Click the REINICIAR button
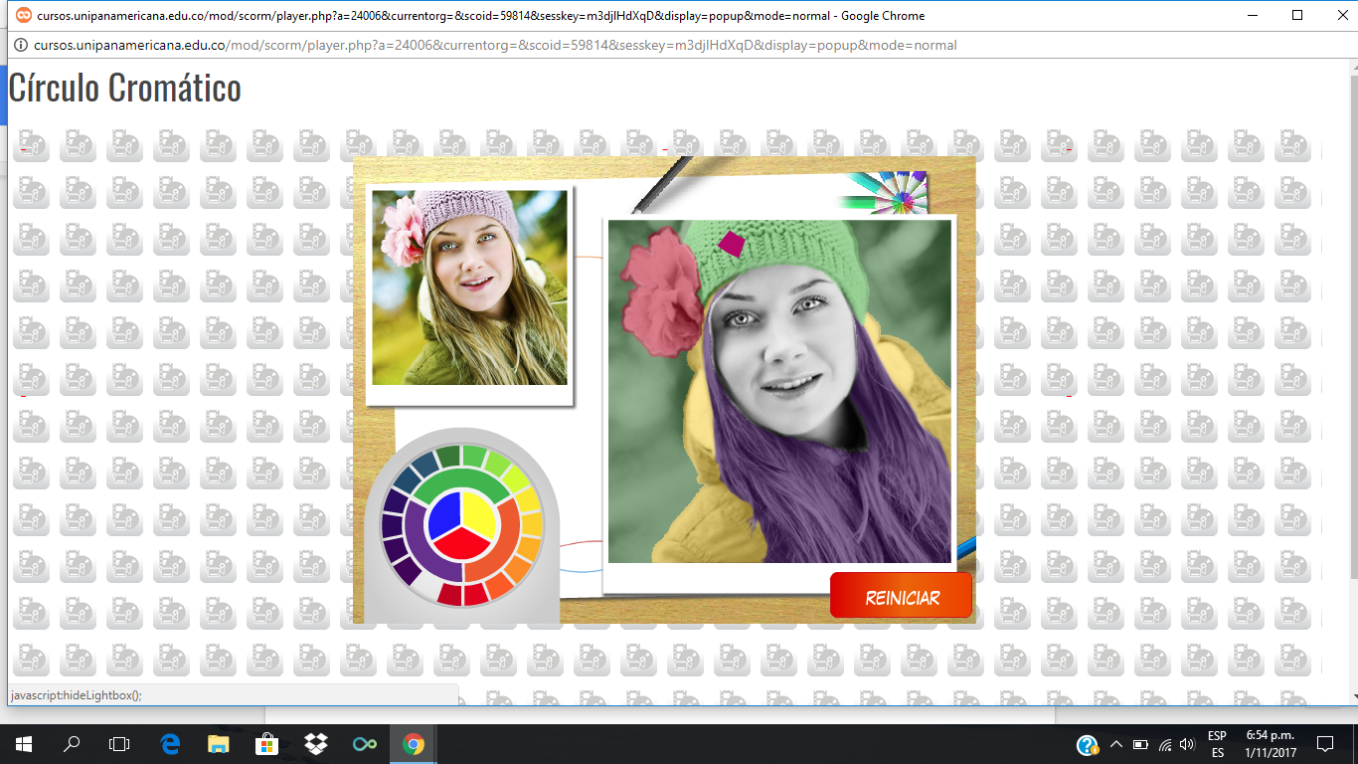The height and width of the screenshot is (764, 1358). [x=901, y=596]
